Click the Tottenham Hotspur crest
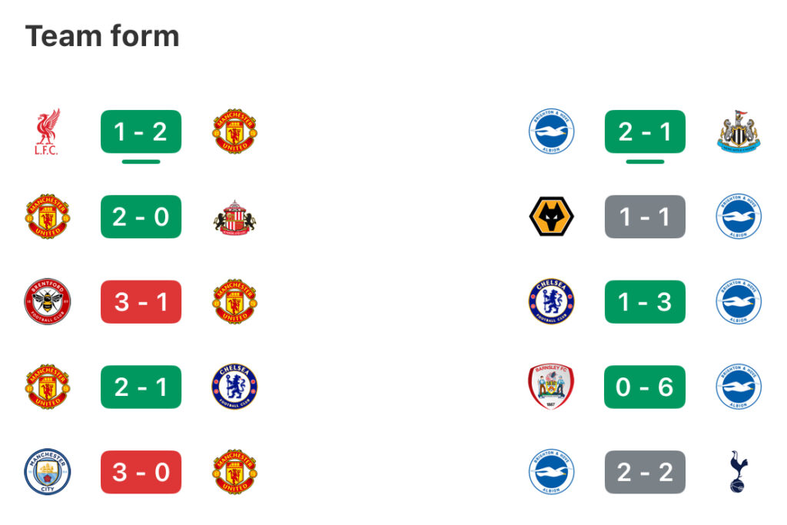 738,472
